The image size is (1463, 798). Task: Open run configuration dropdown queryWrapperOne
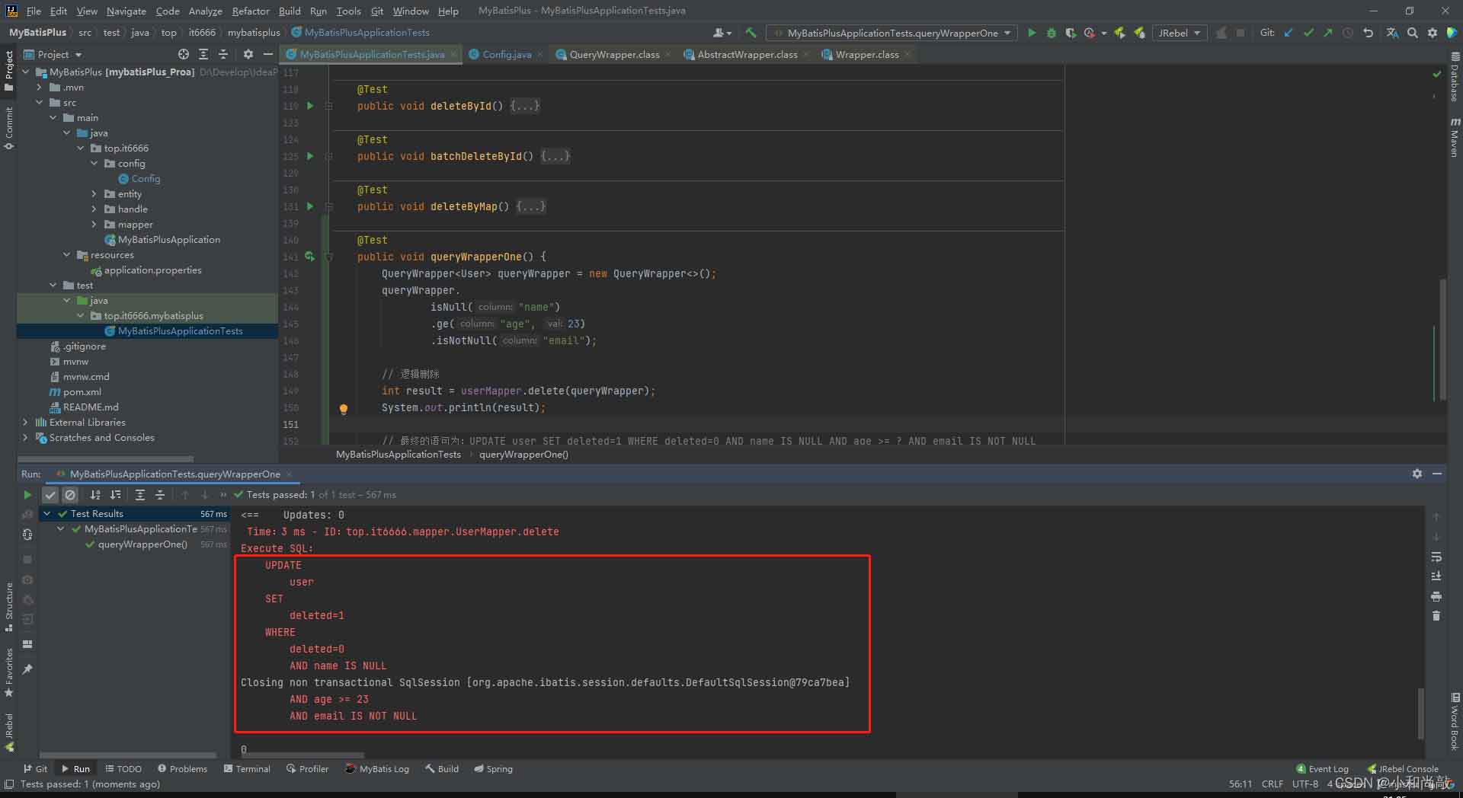[x=892, y=33]
